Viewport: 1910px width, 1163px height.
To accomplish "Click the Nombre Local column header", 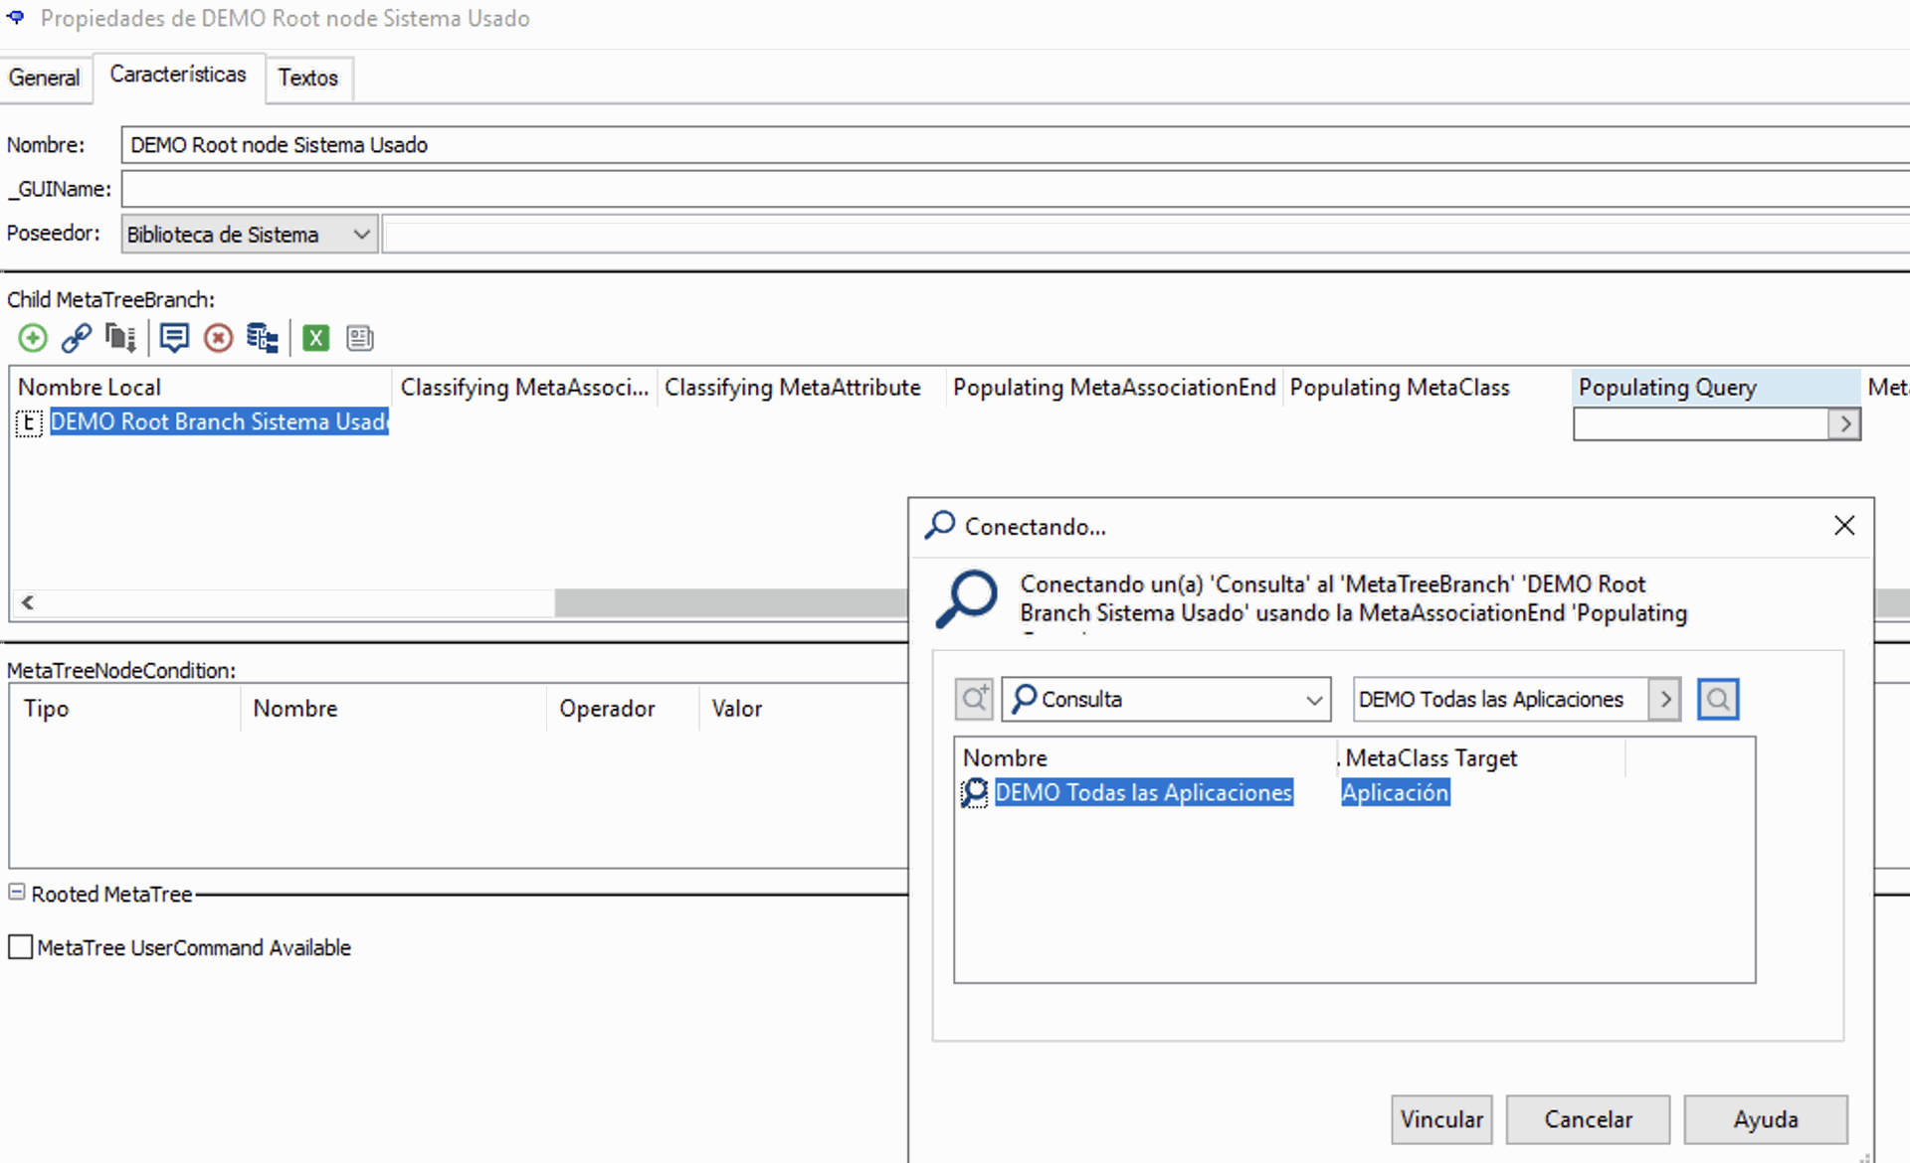I will point(202,387).
